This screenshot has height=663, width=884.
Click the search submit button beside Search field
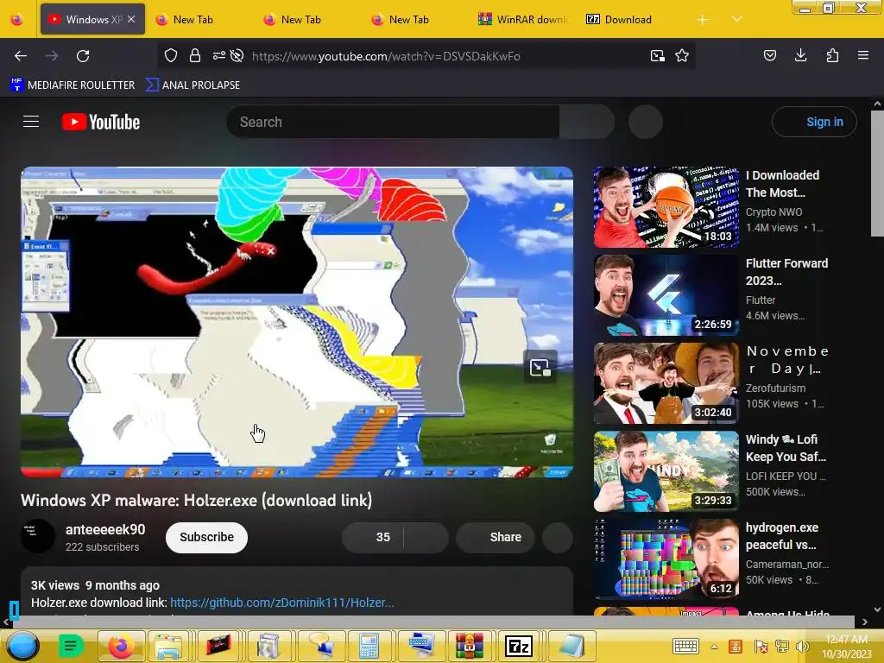[587, 122]
